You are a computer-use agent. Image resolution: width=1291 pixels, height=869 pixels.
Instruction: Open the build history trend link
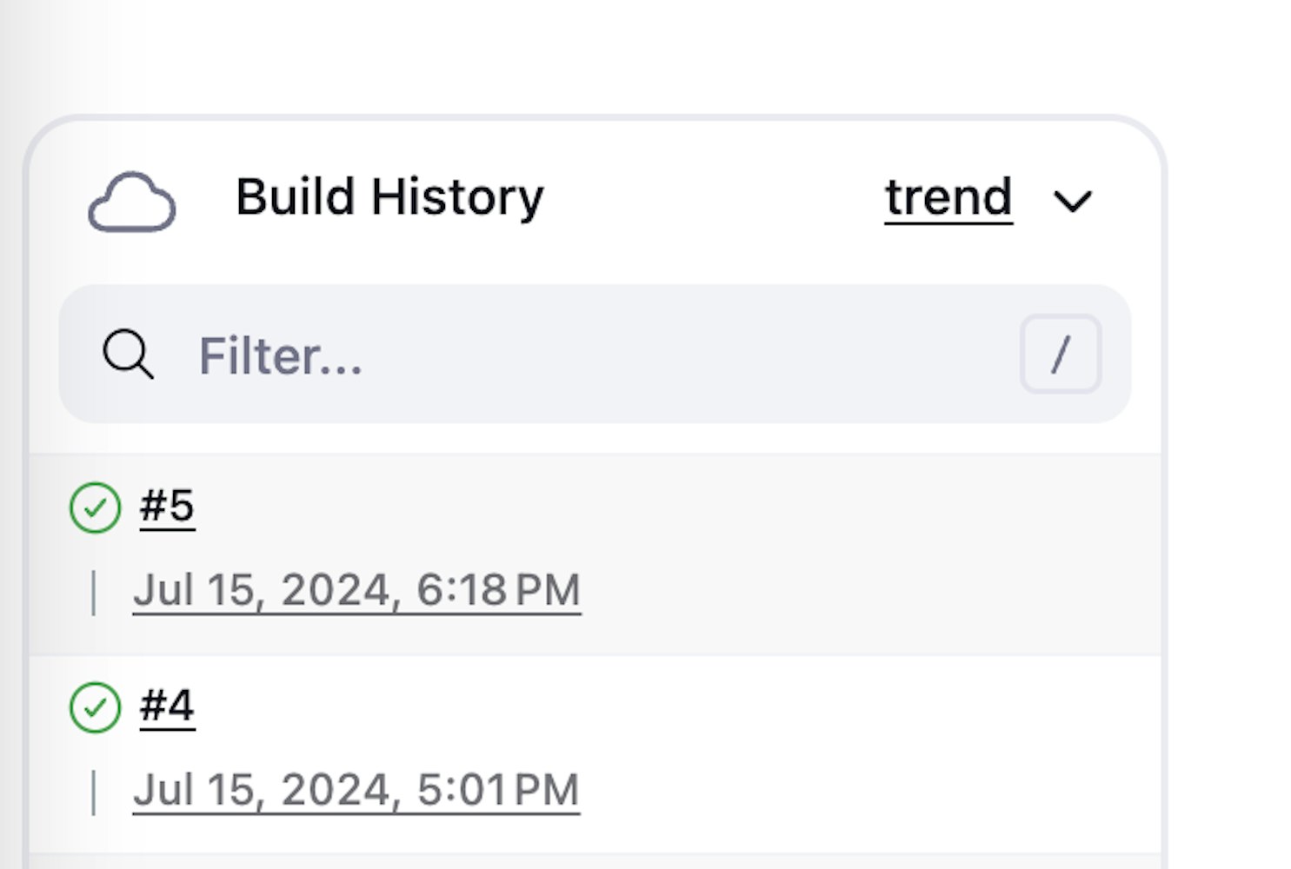948,197
